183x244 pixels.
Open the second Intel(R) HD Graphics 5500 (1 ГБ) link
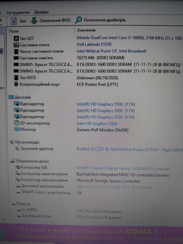[x=106, y=110]
